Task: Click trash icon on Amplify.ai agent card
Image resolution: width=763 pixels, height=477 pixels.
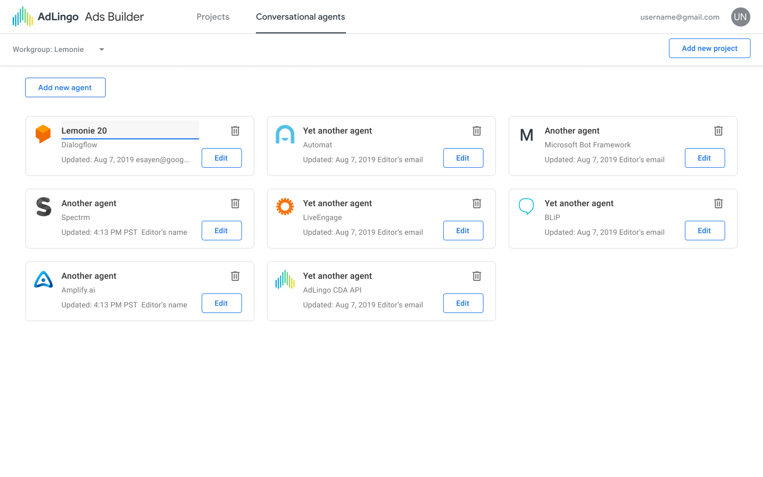Action: point(235,276)
